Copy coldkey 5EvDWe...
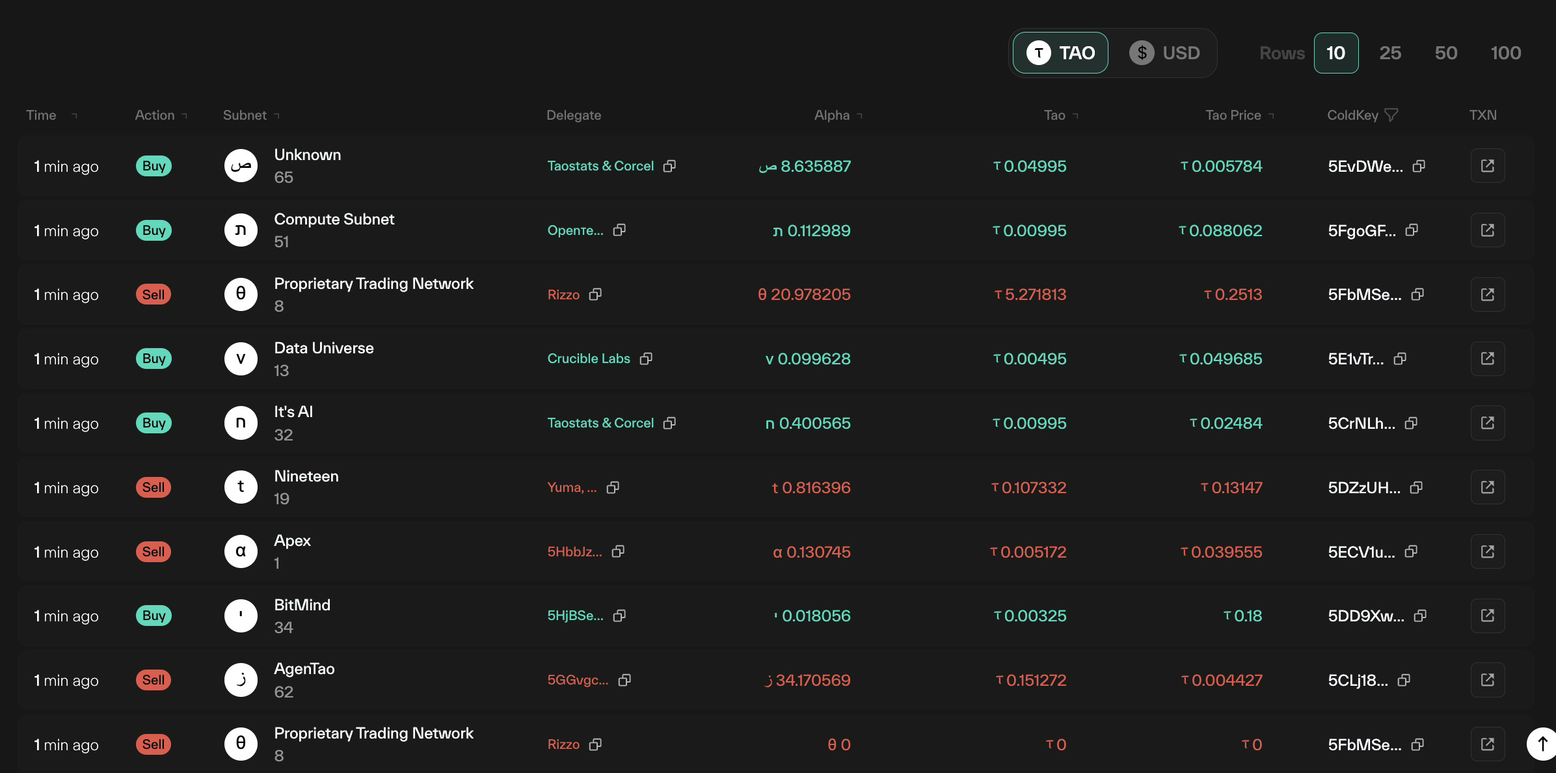The width and height of the screenshot is (1556, 773). [1419, 166]
